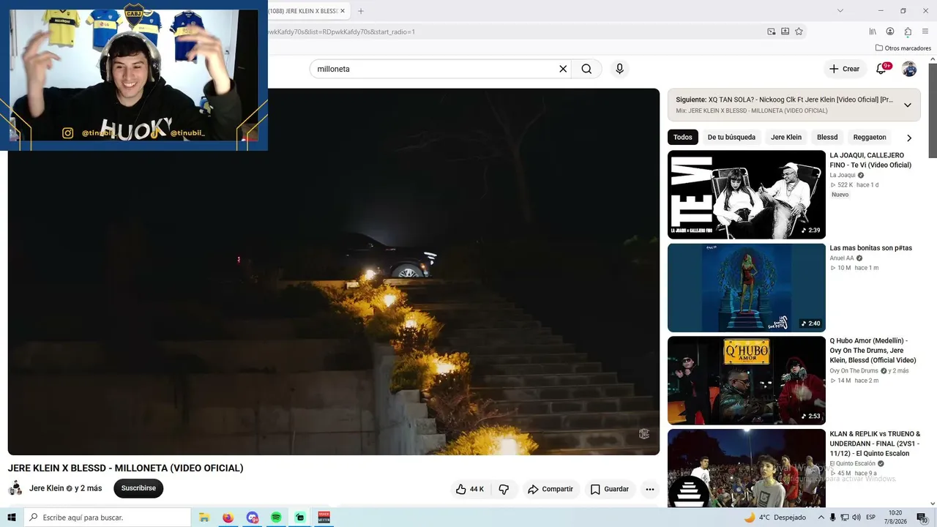Open the Firefox library icon

(x=873, y=31)
